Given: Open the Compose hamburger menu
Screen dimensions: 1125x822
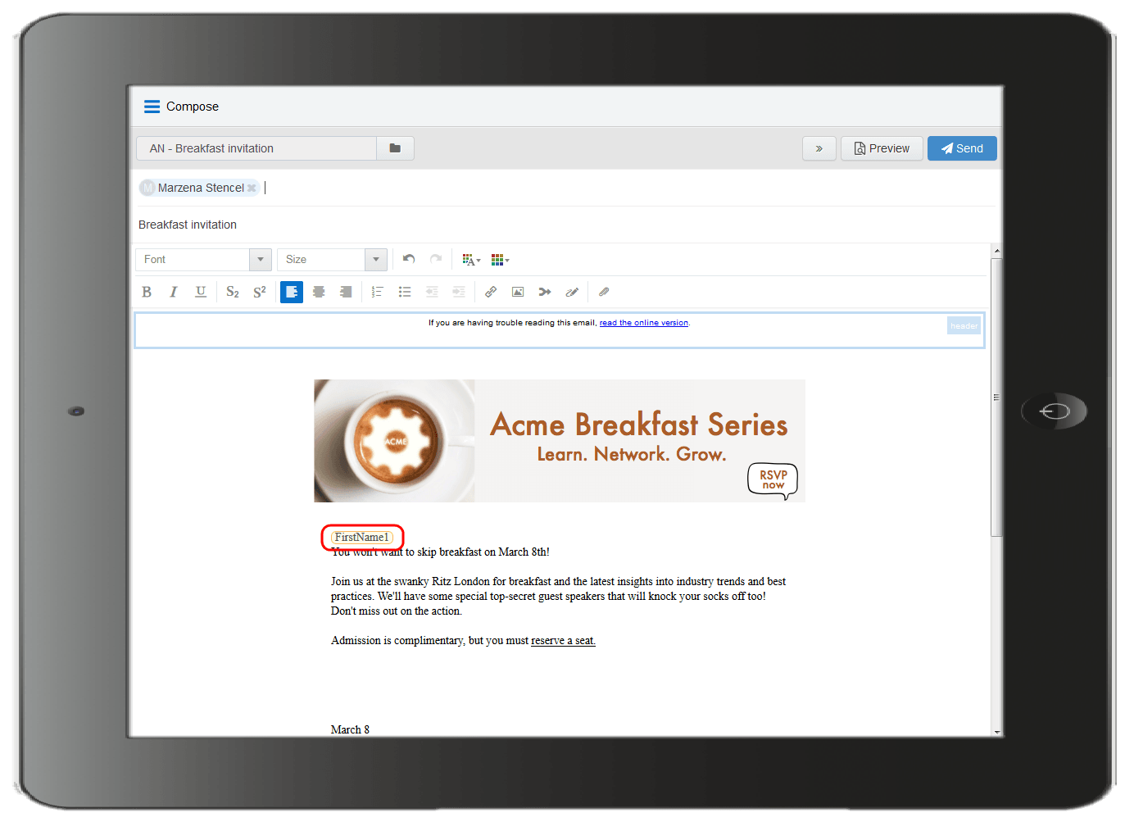Looking at the screenshot, I should [152, 106].
